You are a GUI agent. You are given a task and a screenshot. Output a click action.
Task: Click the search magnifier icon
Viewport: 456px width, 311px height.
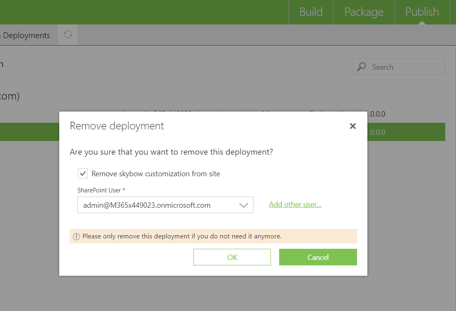pos(362,67)
